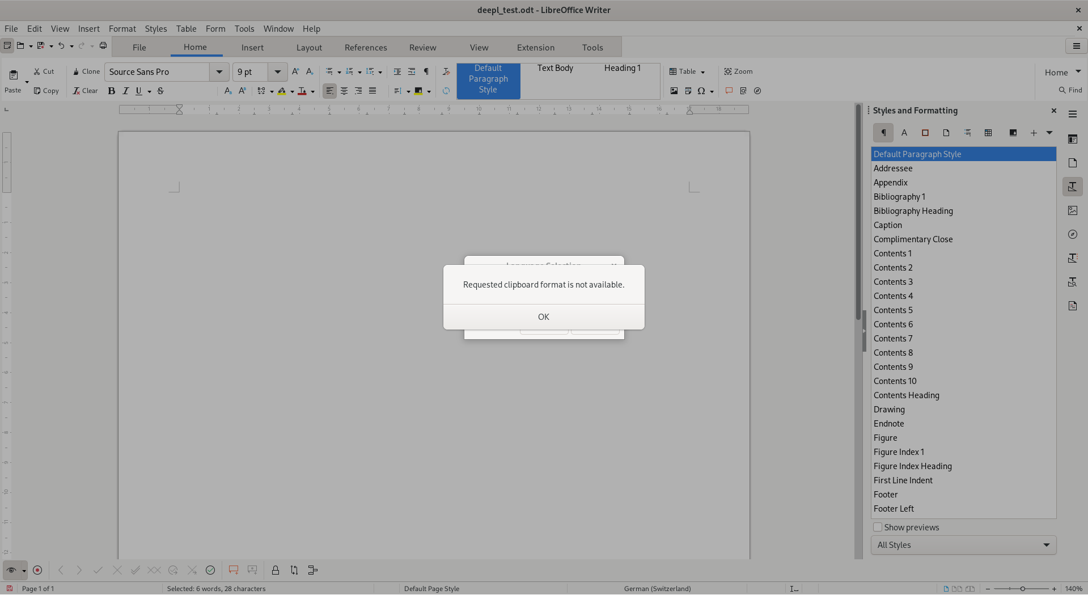Viewport: 1088px width, 599px height.
Task: Show Table Styles in Styles panel
Action: coord(988,133)
